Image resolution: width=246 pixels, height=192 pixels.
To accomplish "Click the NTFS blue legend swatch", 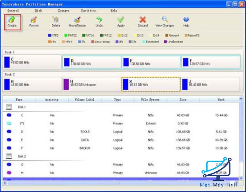I will tap(50, 35).
